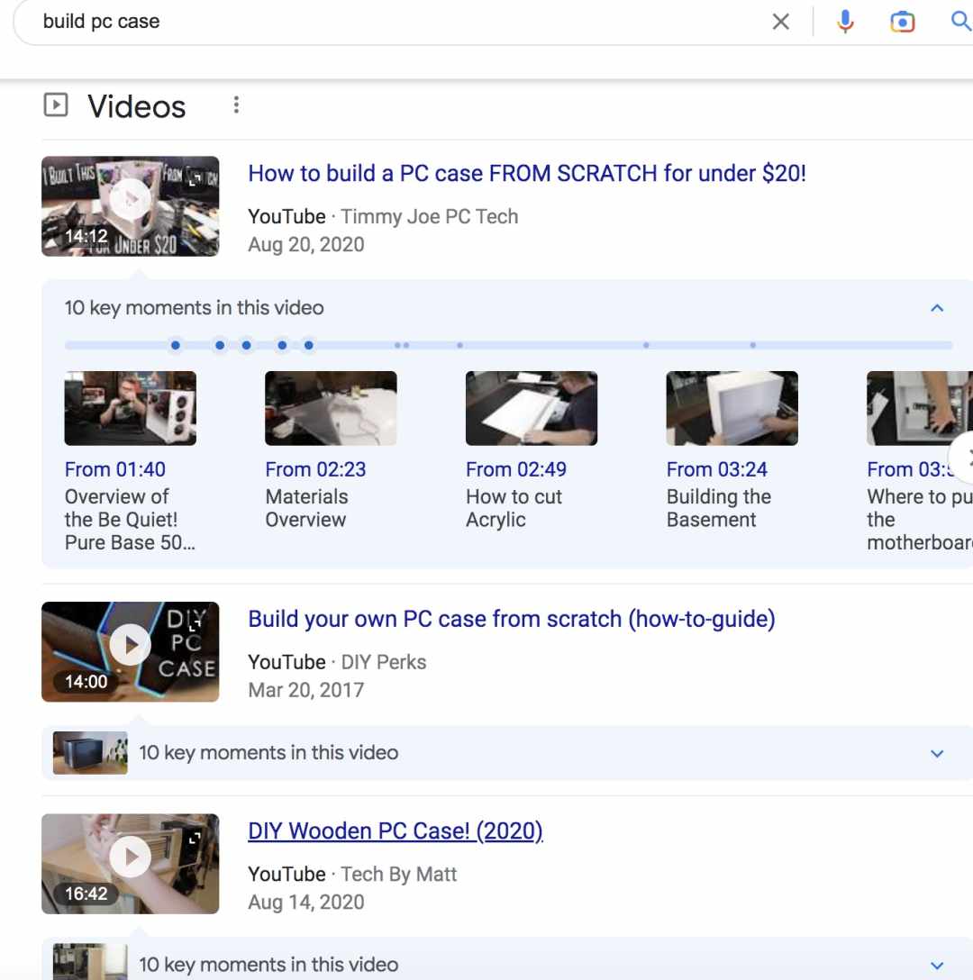This screenshot has width=973, height=980.
Task: Jump to 'From 02:23' Materials Overview moment
Action: pos(315,469)
